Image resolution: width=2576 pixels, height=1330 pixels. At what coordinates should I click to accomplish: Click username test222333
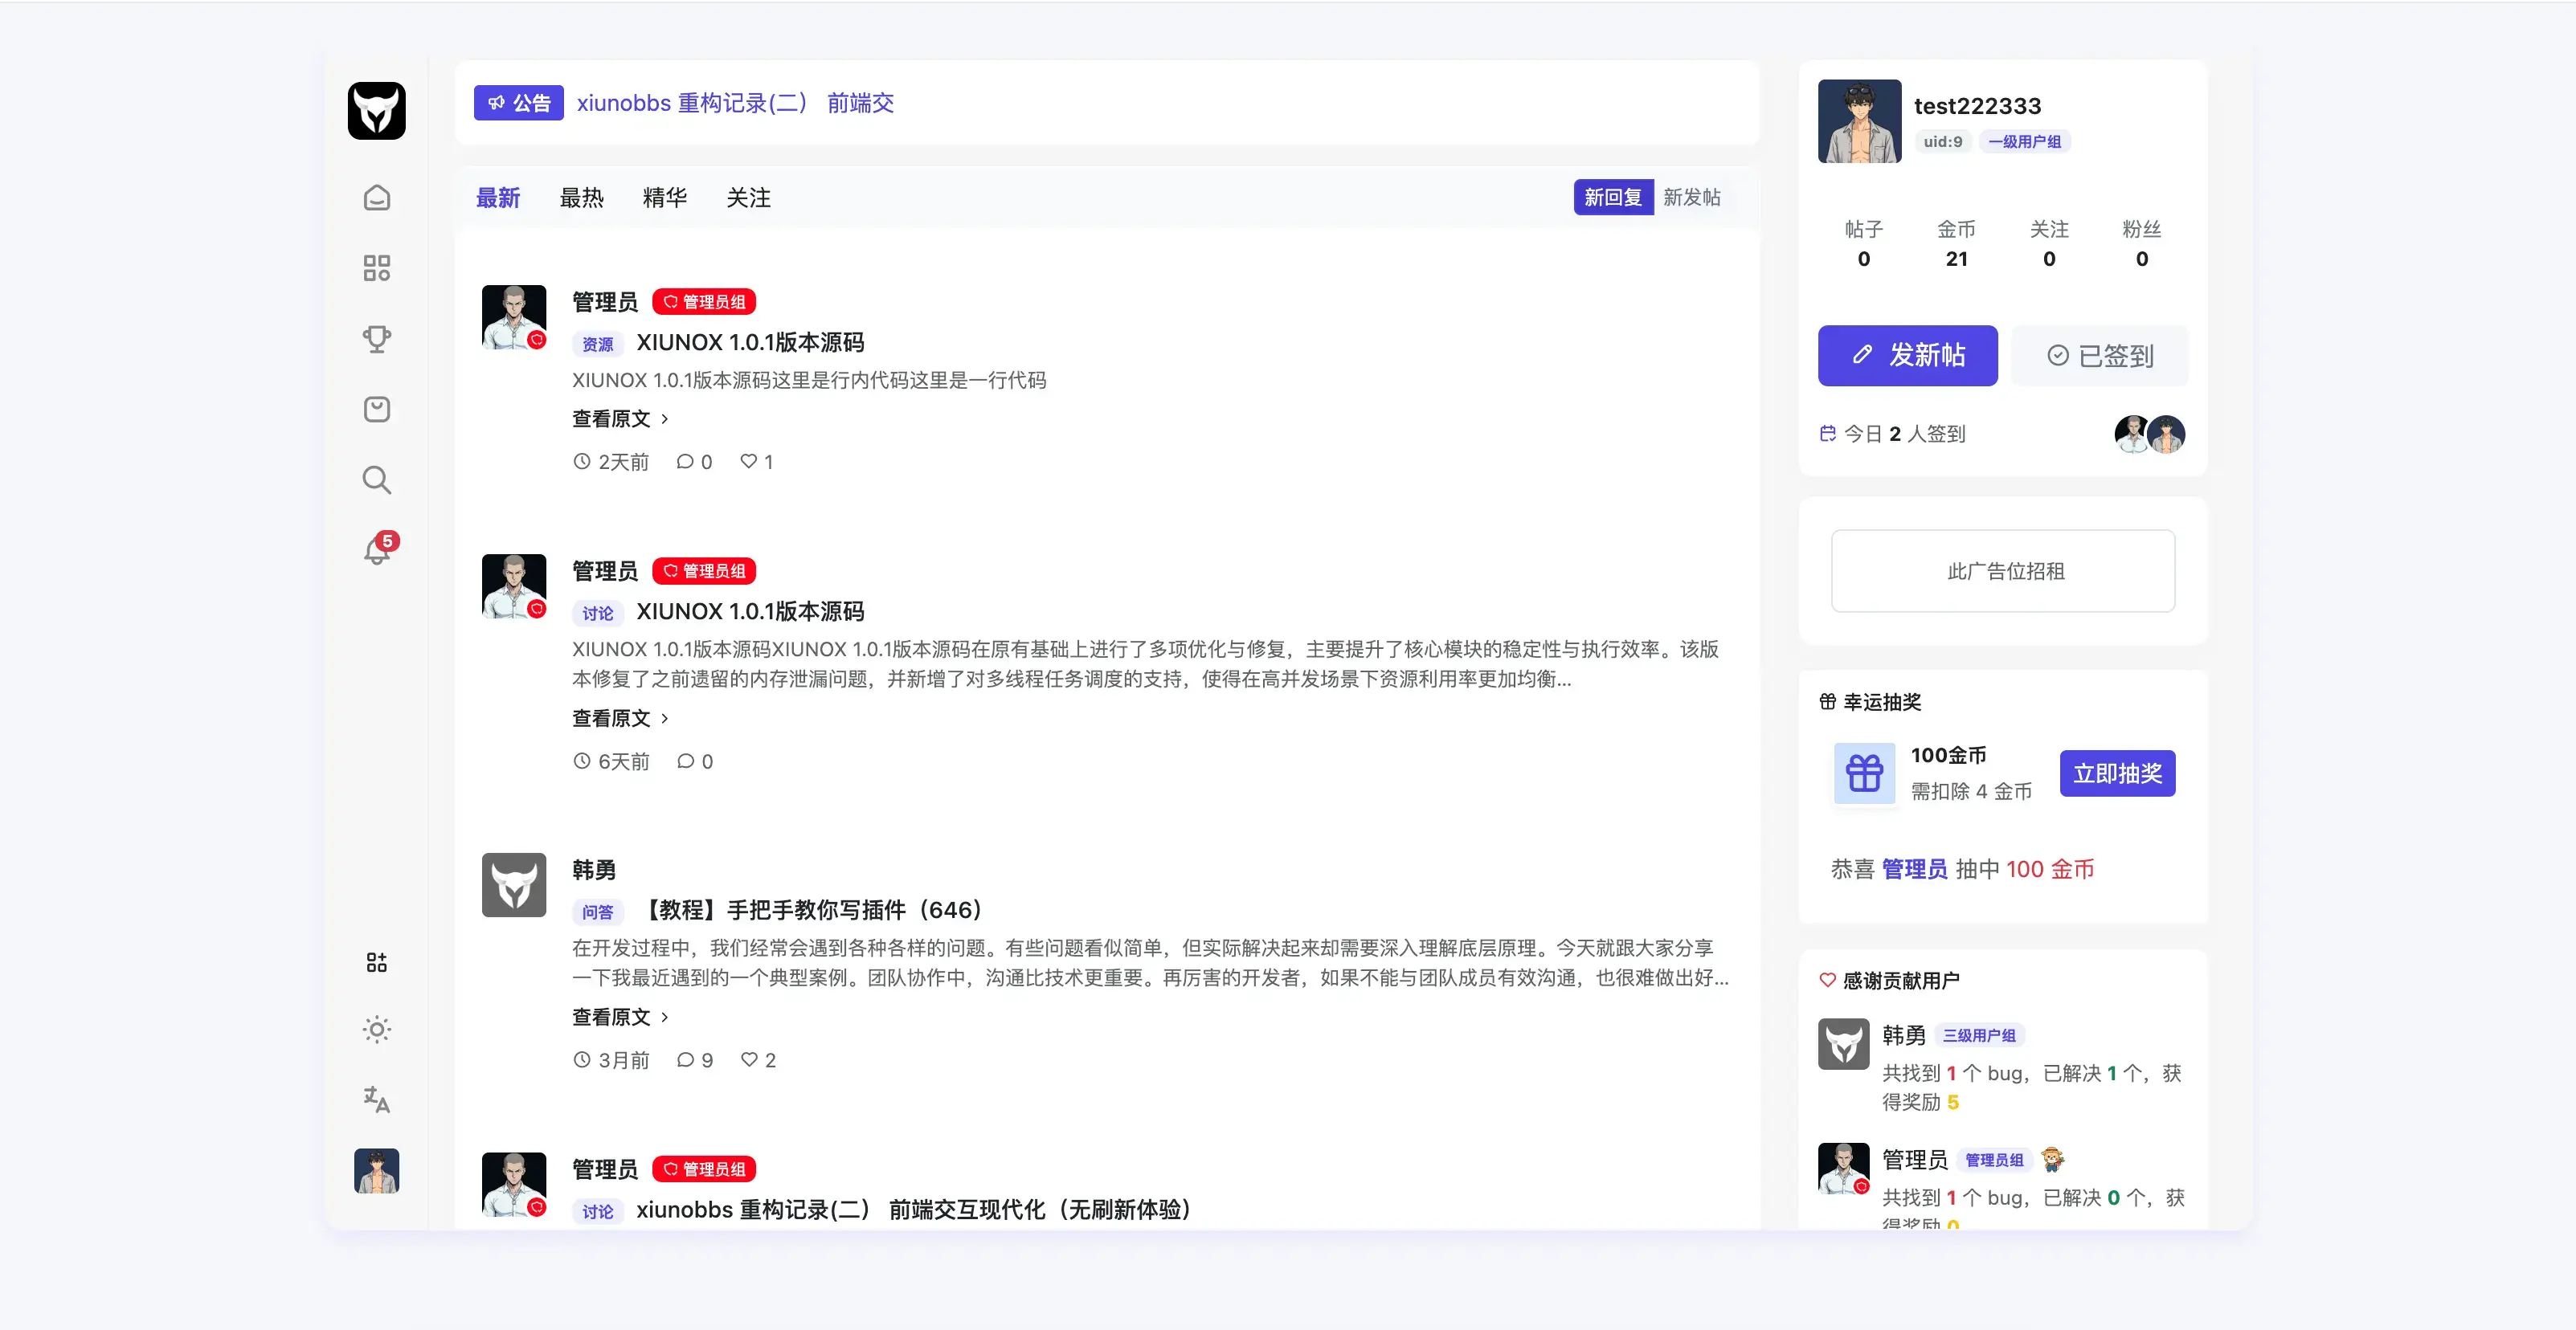pyautogui.click(x=1977, y=106)
